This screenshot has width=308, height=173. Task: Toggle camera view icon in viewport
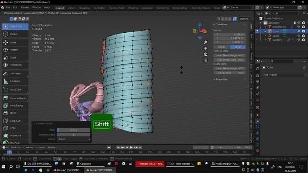coord(205,54)
